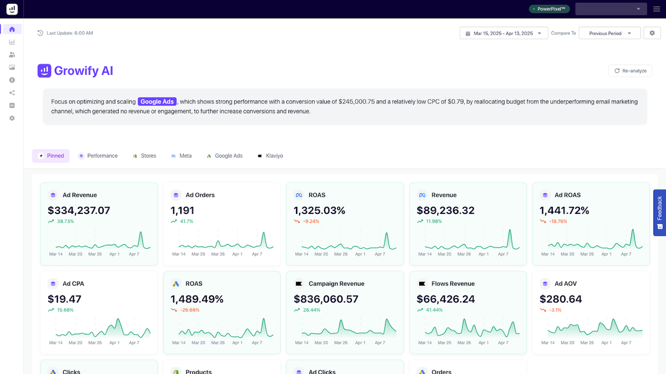The width and height of the screenshot is (666, 374).
Task: Expand the account selector dropdown top right
Action: point(610,8)
